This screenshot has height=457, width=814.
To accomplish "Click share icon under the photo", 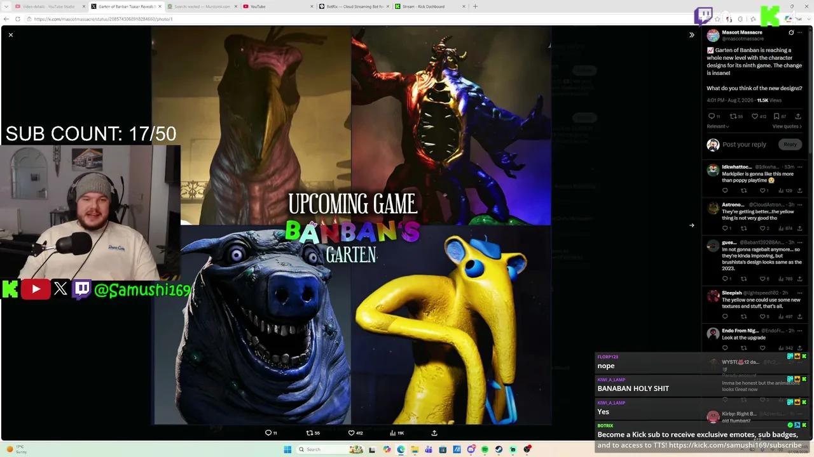I will 434,433.
